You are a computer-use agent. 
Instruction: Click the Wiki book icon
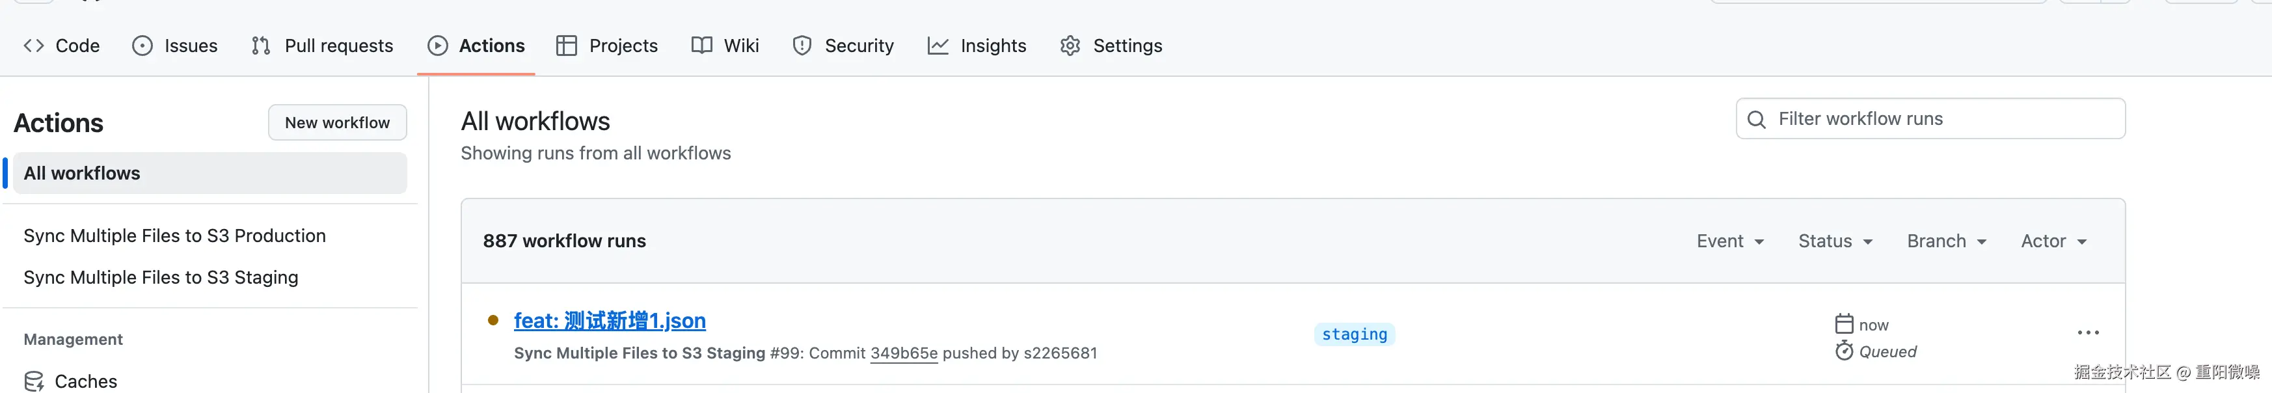coord(701,46)
